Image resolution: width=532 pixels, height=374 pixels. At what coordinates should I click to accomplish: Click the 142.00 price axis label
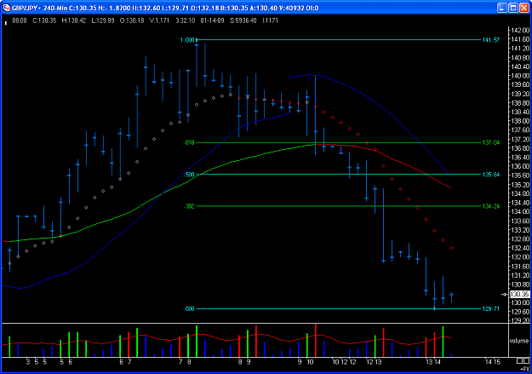click(521, 30)
